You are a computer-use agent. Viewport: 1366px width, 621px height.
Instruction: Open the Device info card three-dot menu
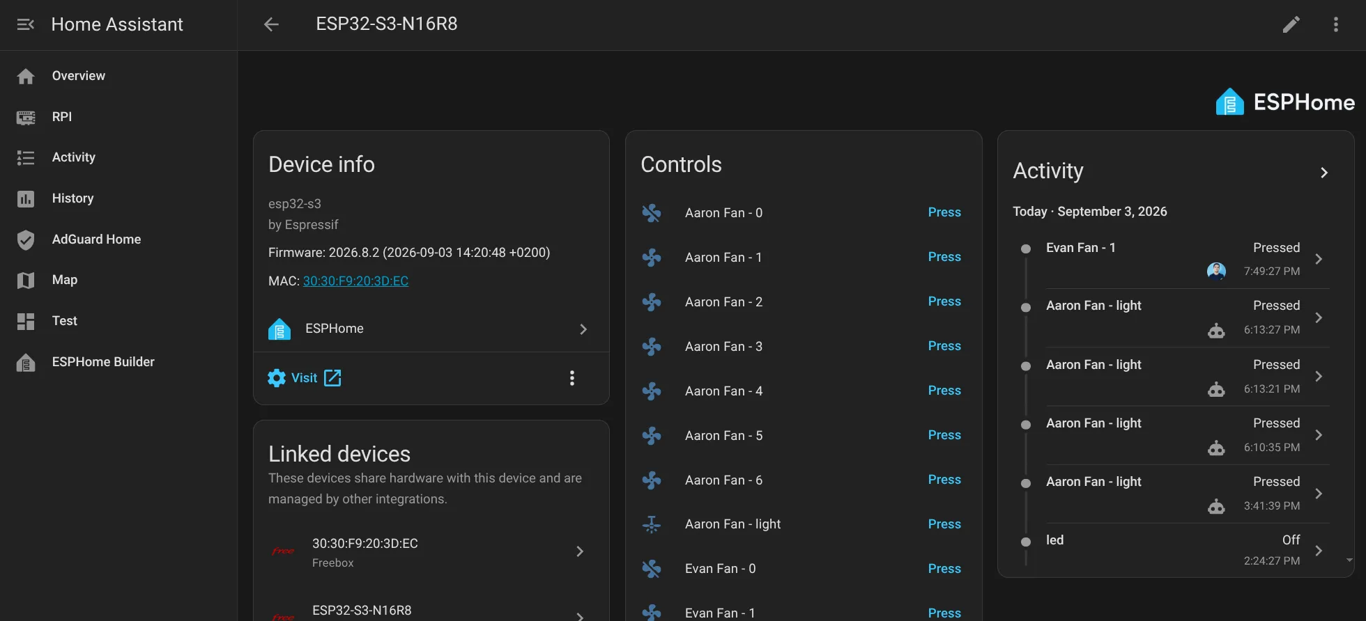tap(572, 378)
